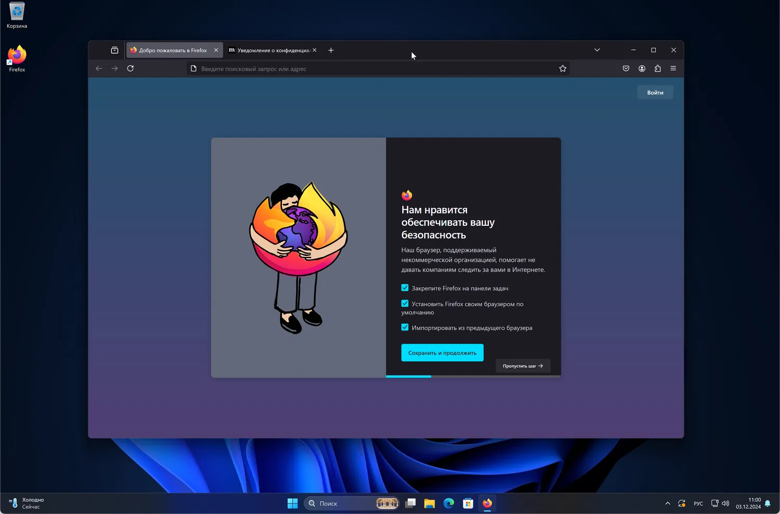This screenshot has width=780, height=514.
Task: Expand the list all tabs dropdown arrow
Action: click(x=597, y=50)
